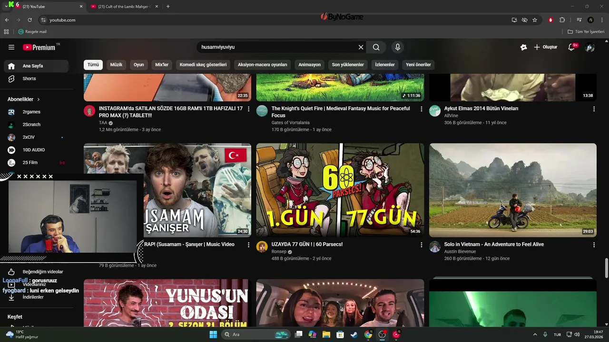The image size is (609, 342).
Task: Open Aykut Elmas 2014 Bütün Vineları title
Action: 481,108
